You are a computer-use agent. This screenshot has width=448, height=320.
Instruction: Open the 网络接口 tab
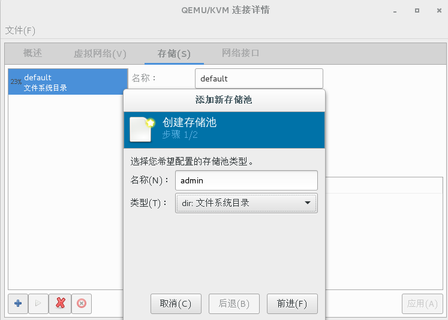[240, 53]
